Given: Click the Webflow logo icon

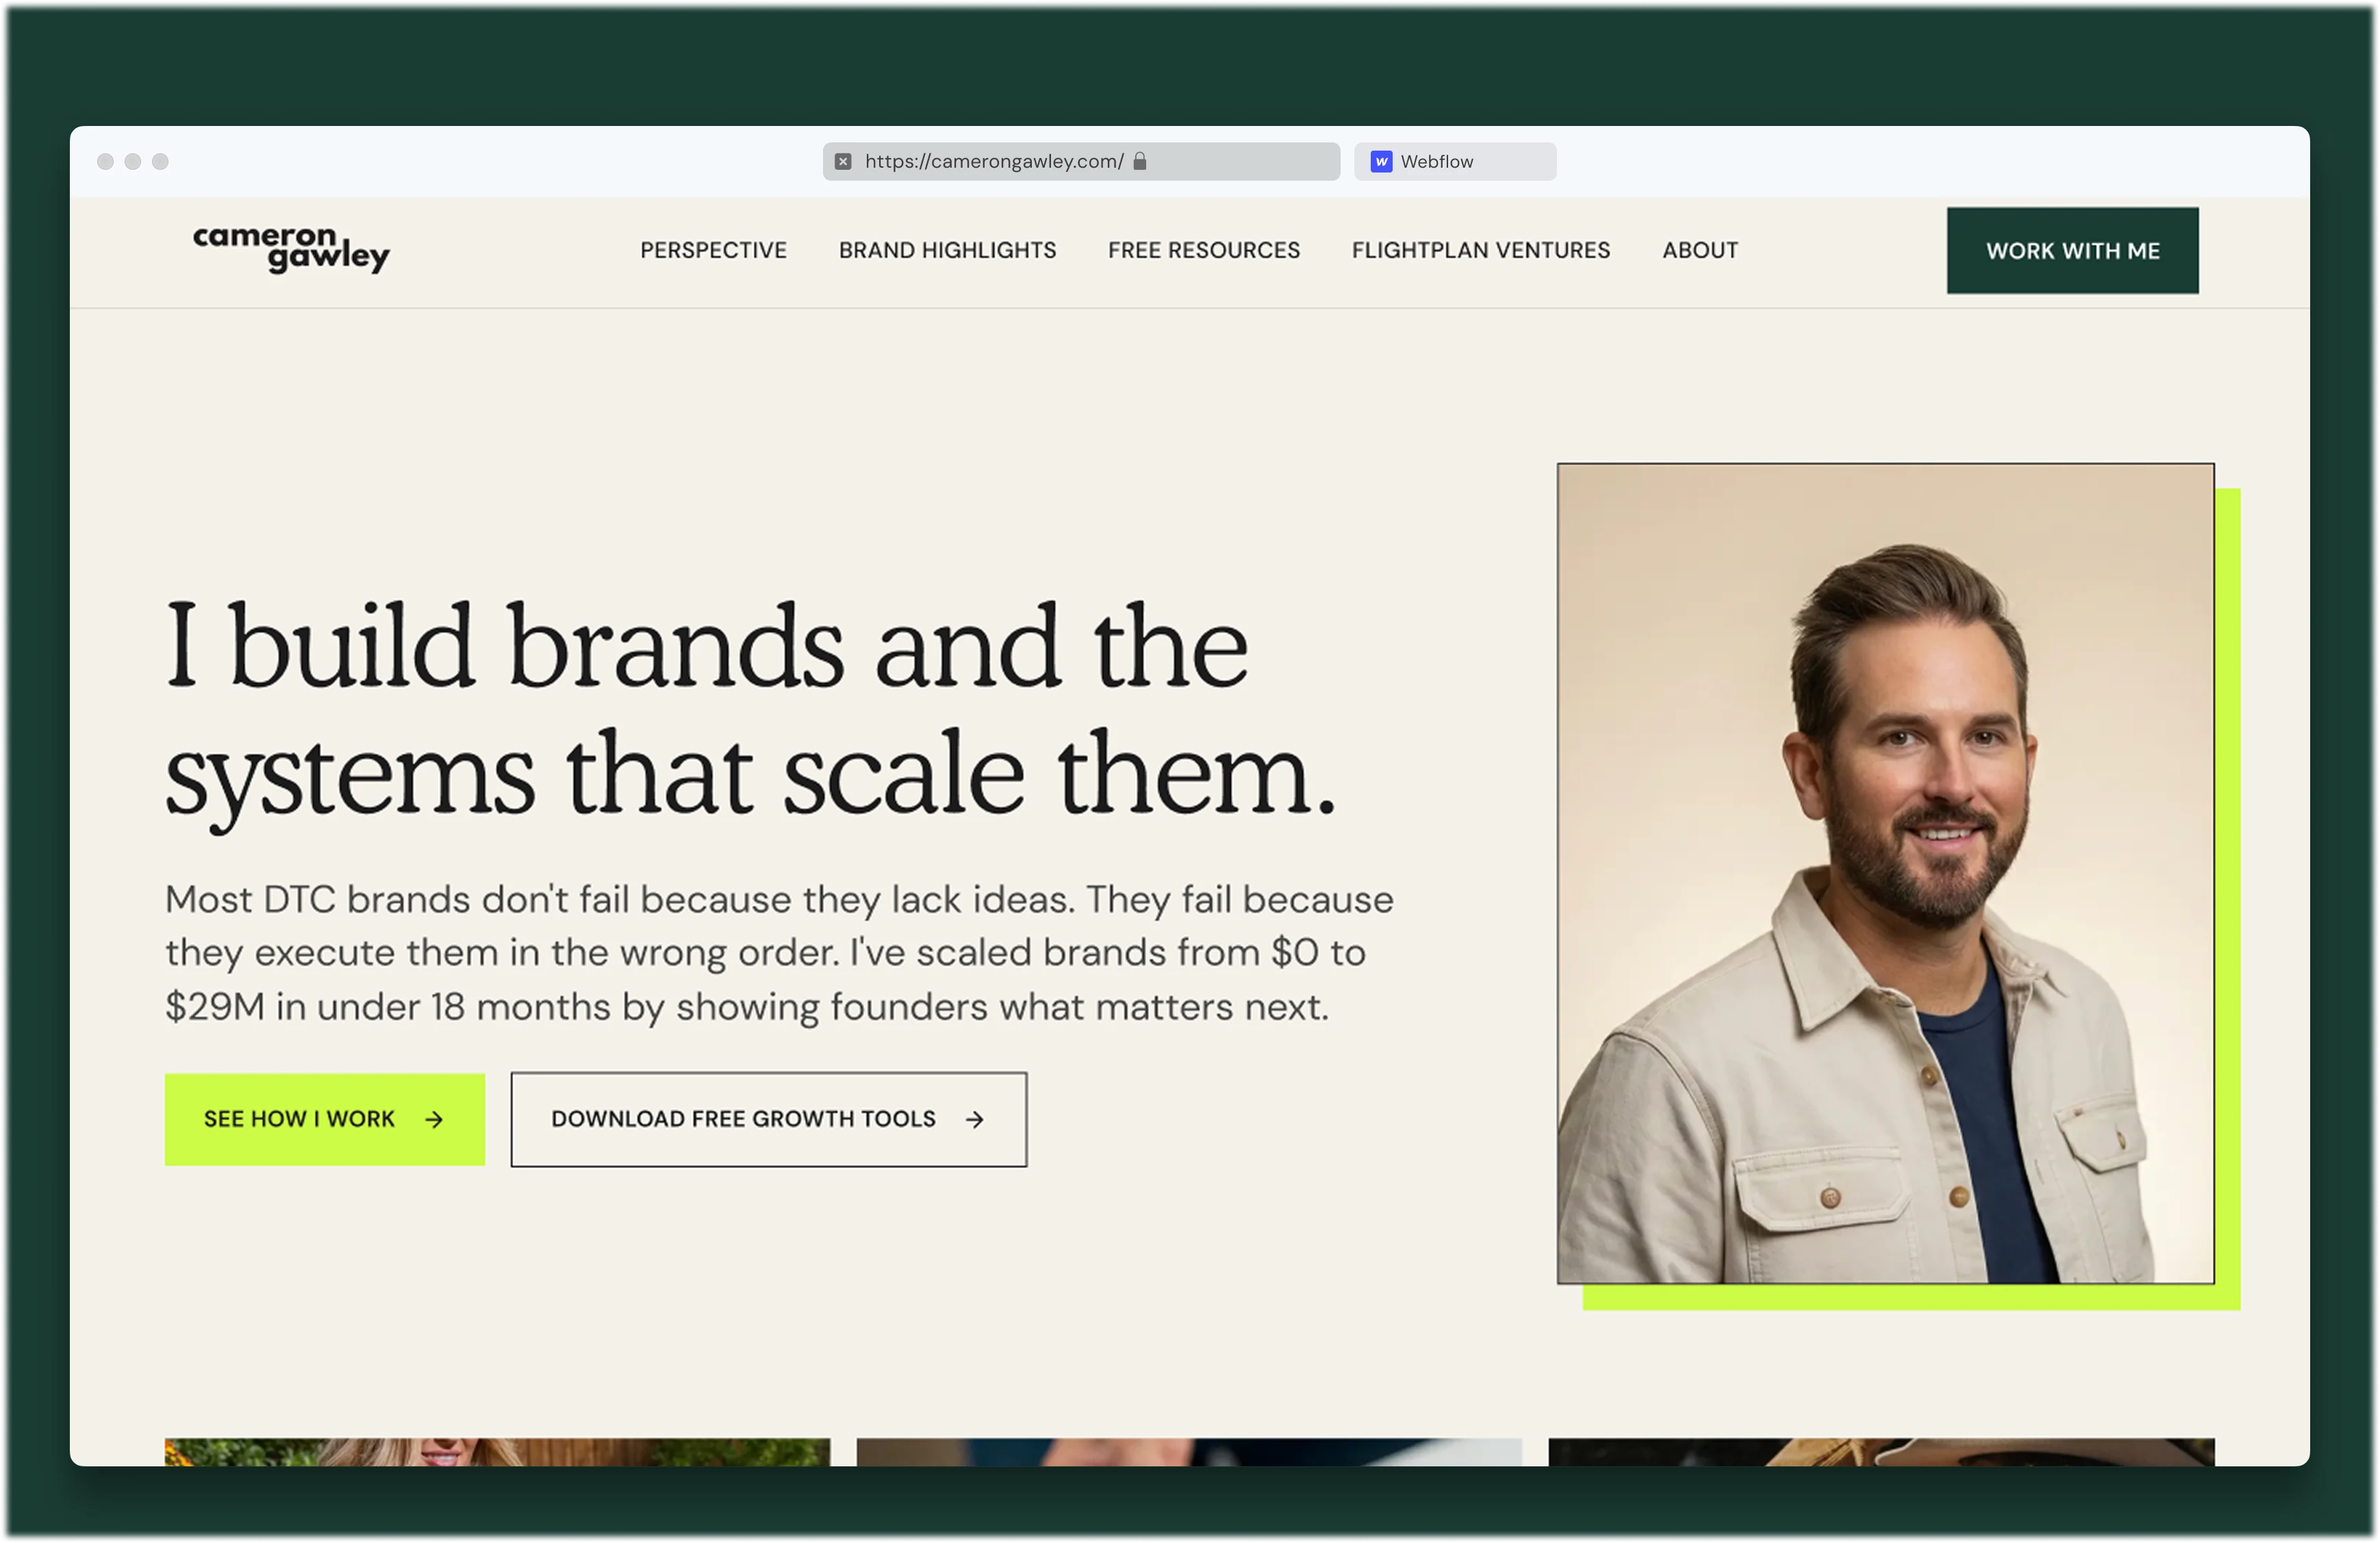Looking at the screenshot, I should click(1381, 161).
